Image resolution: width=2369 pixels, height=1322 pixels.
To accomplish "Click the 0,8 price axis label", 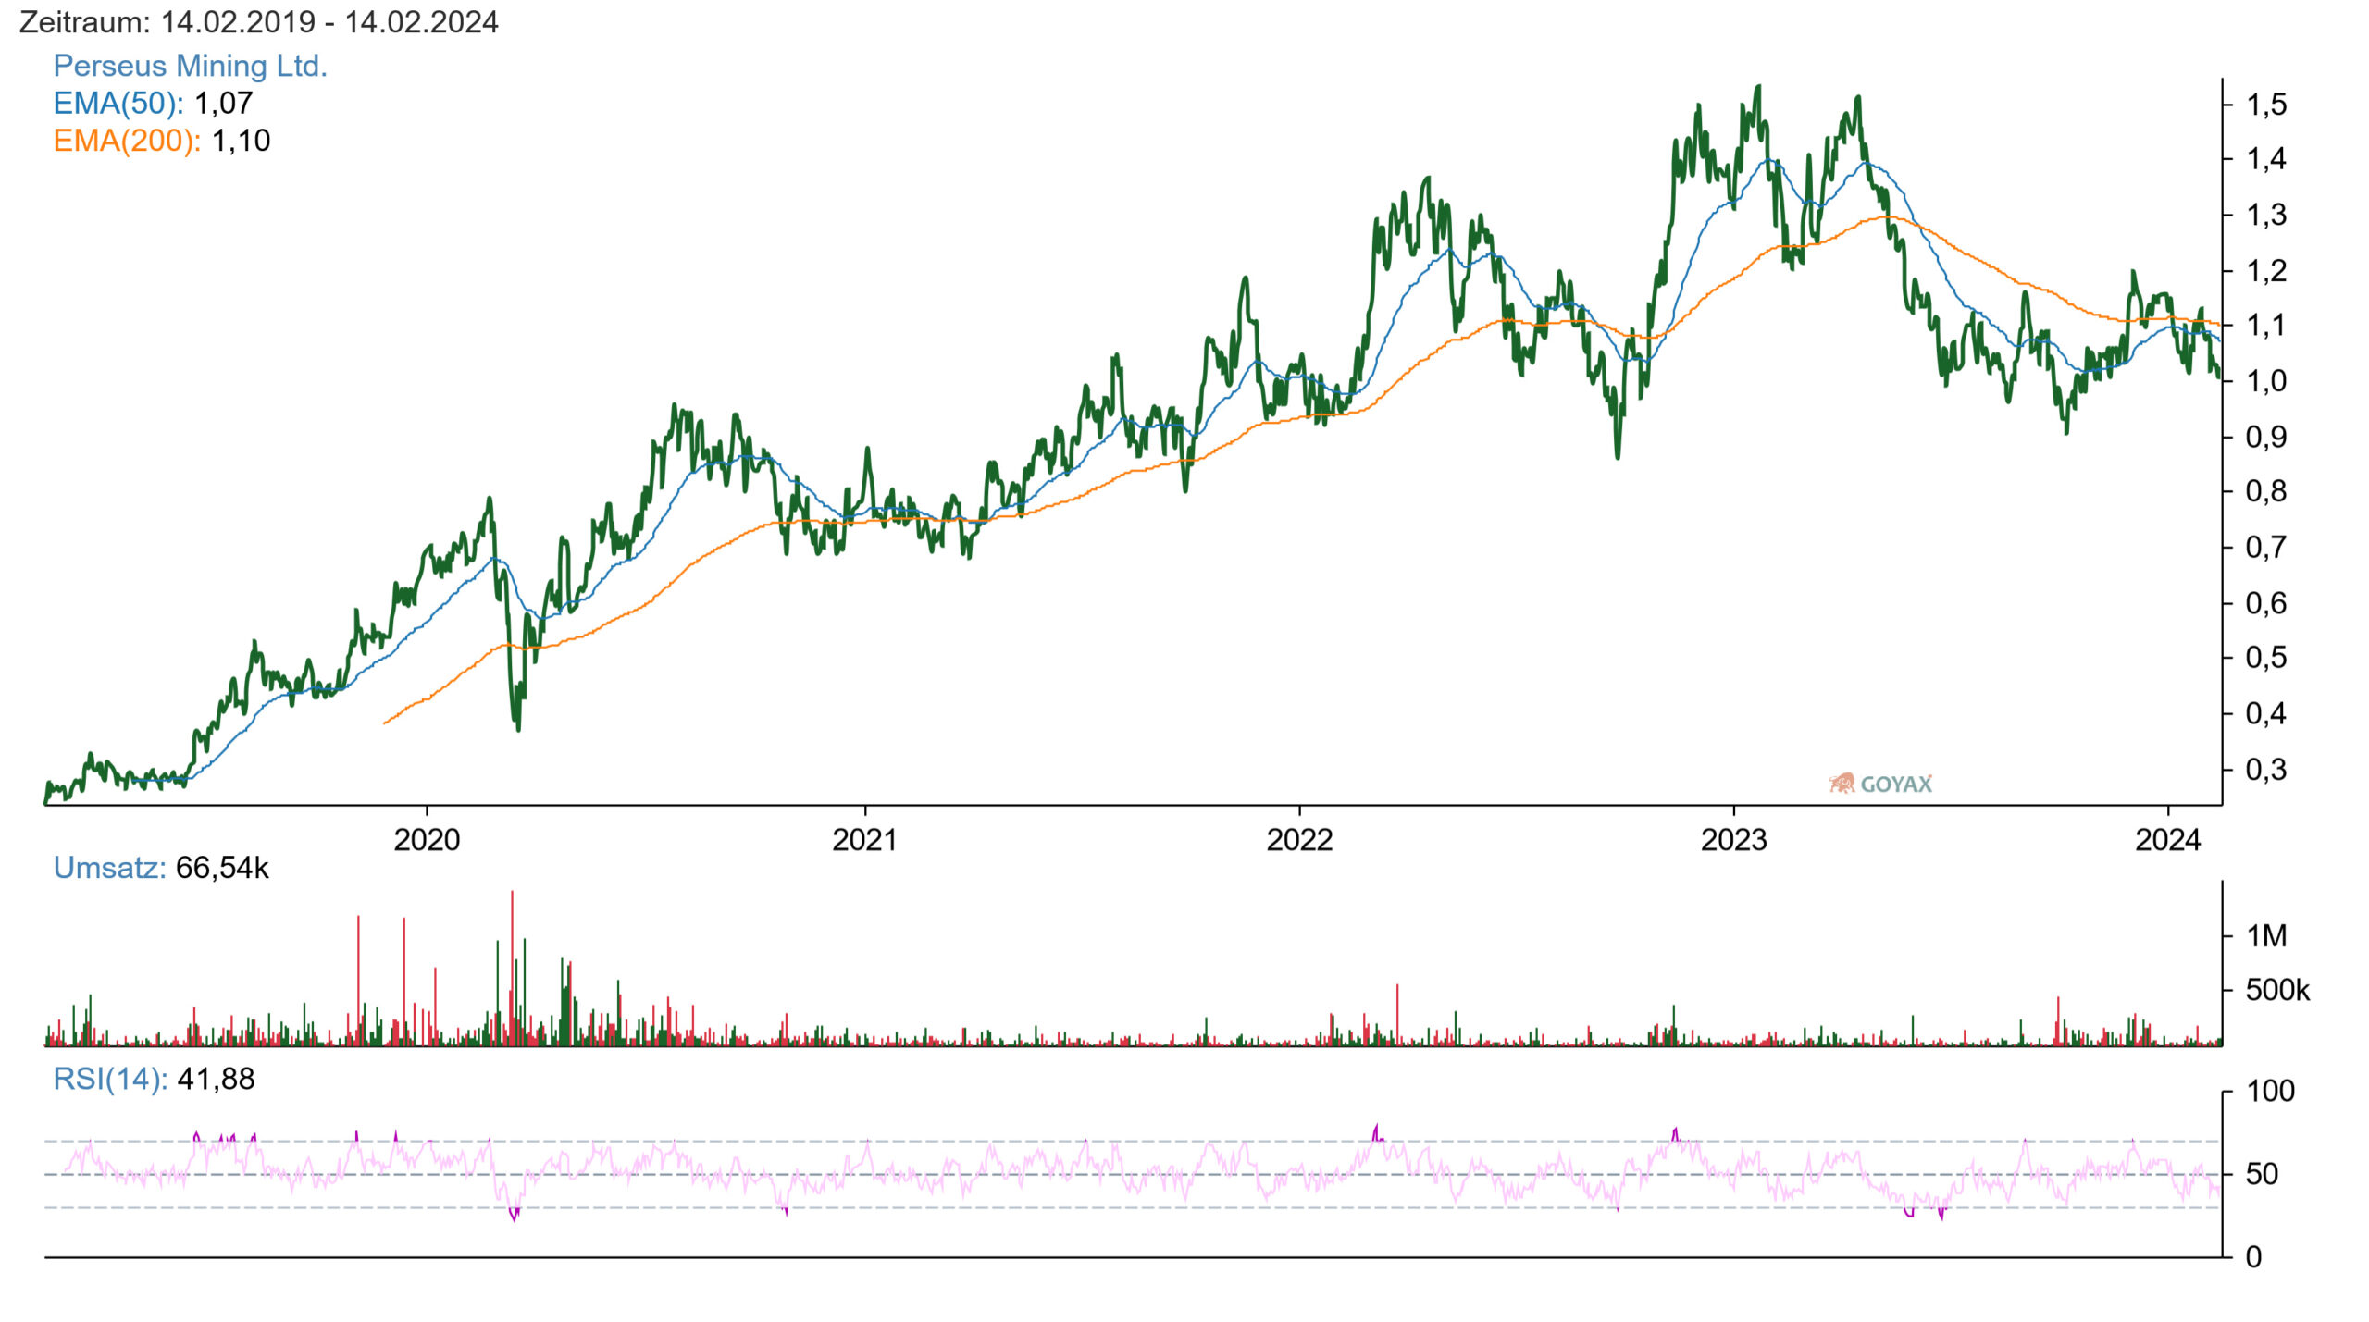I will tap(2266, 491).
